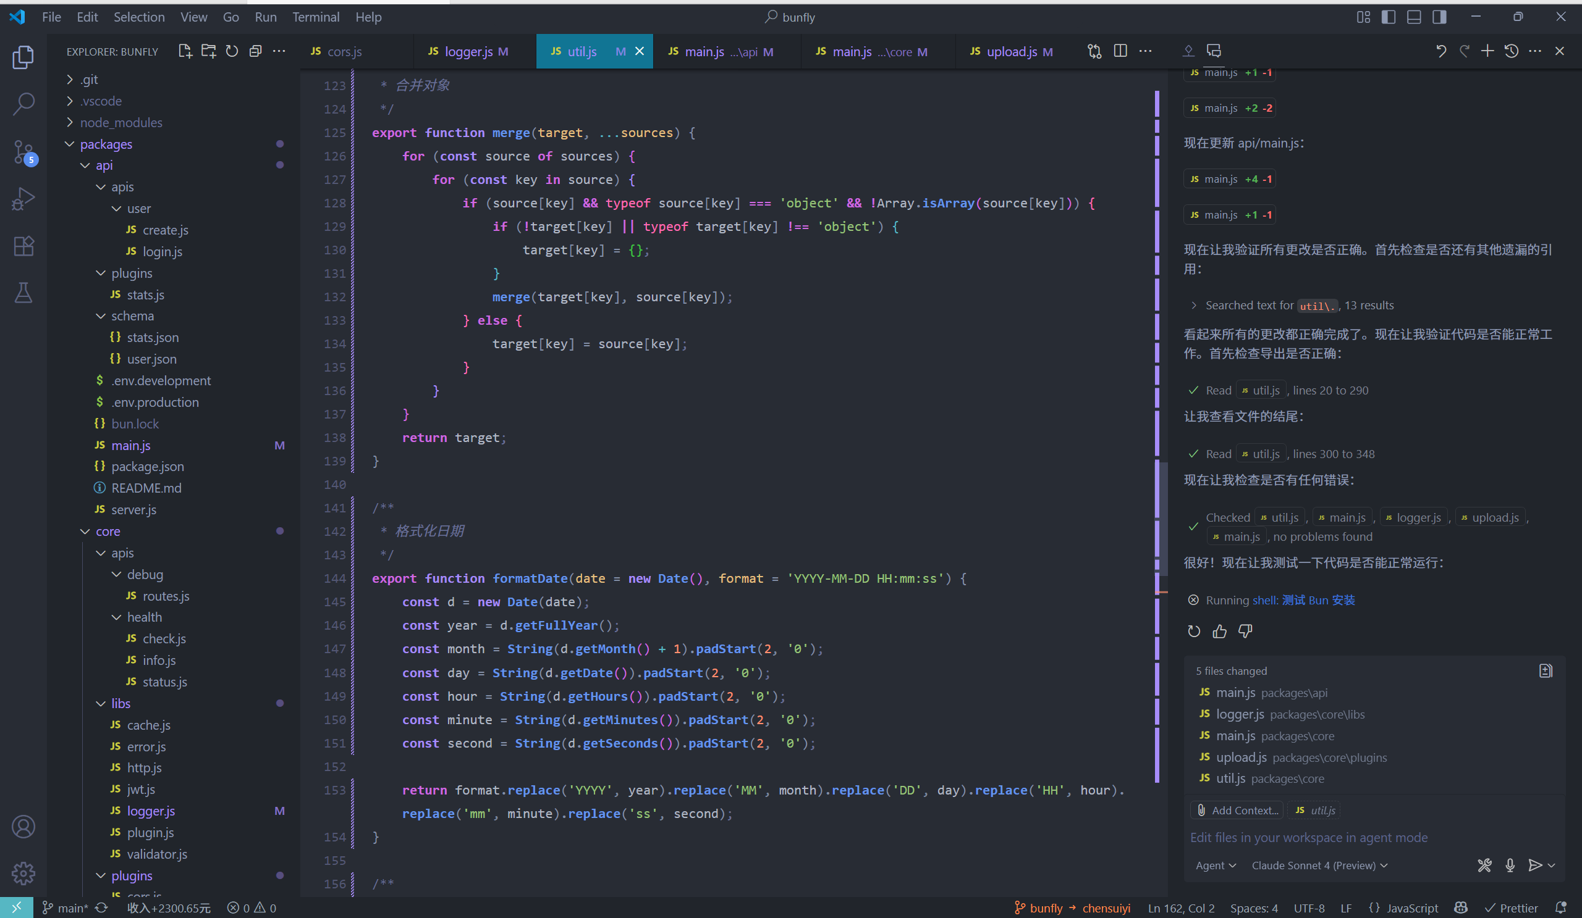Click the chat input field

pos(1373,838)
